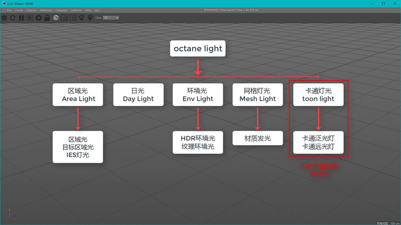Click the Compare menu item
The width and height of the screenshot is (401, 225).
pos(61,10)
